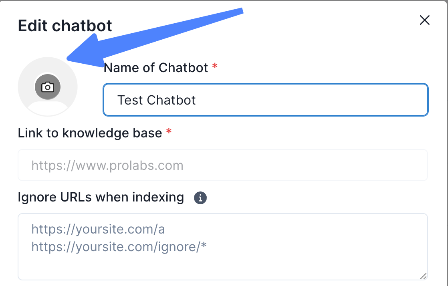Click the "Name of Chatbot" label

(156, 68)
